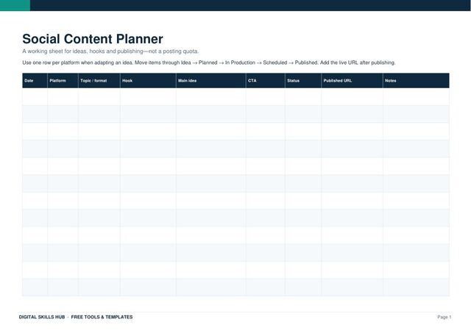The image size is (471, 333).
Task: Click the FREE TOOLS & TEMPLATES footer text
Action: (x=102, y=317)
